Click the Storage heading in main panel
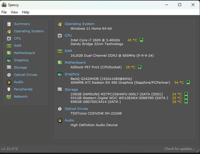 coord(71,90)
